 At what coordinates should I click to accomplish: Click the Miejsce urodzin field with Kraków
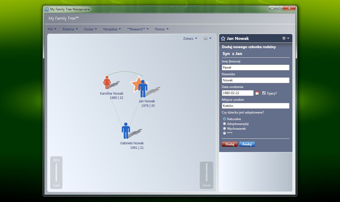tap(256, 106)
